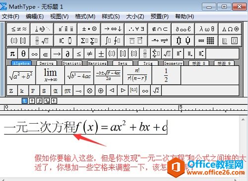The width and height of the screenshot is (248, 181).
Task: Open the operator symbols palette (±•⊗)
Action: tap(89, 29)
